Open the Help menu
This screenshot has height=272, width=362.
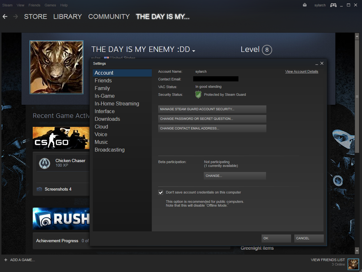point(64,5)
